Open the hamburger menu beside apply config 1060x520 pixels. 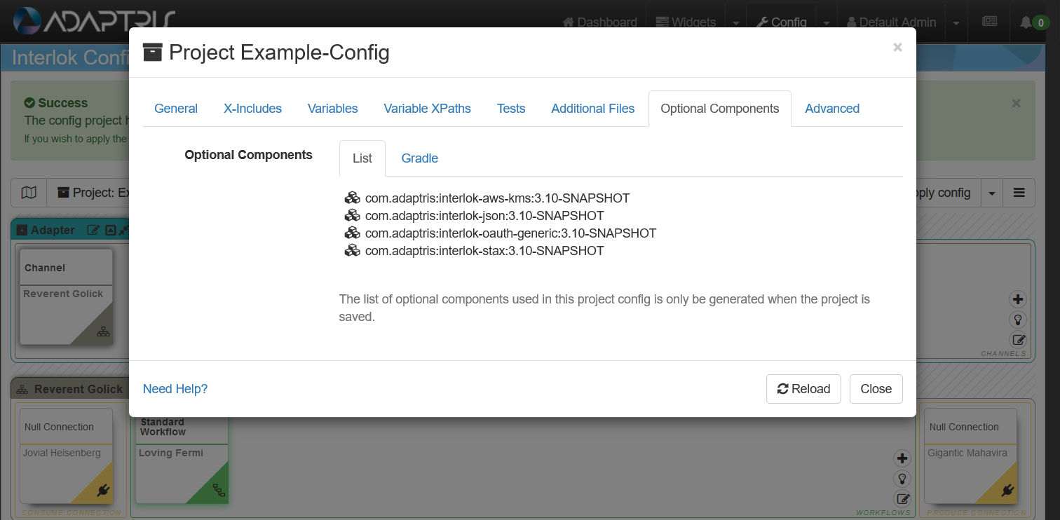pyautogui.click(x=1019, y=193)
